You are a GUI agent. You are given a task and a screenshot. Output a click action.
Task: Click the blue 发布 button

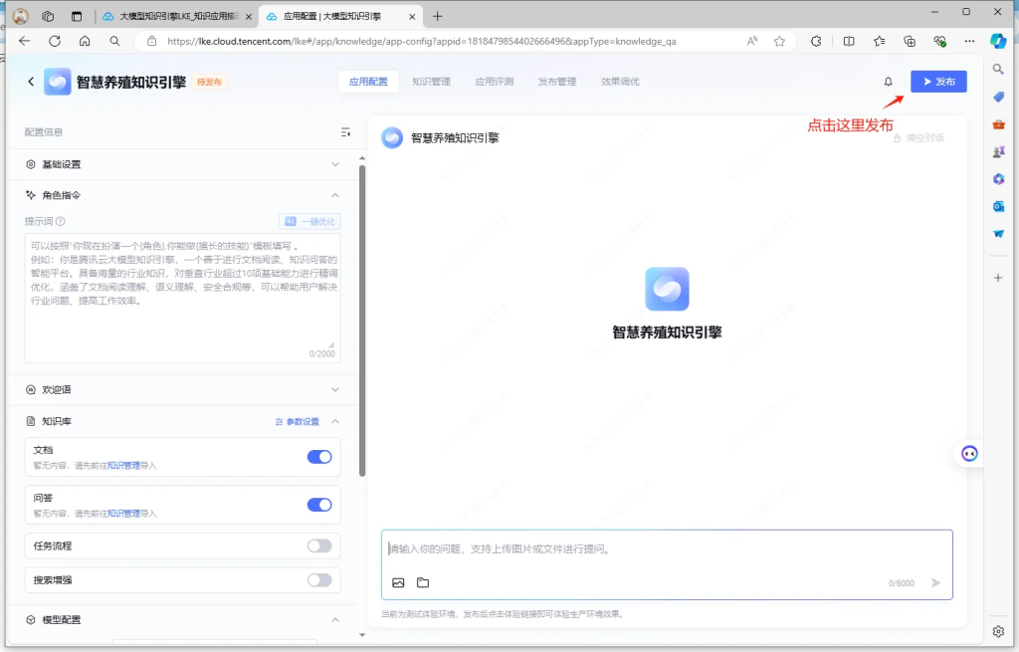coord(938,82)
